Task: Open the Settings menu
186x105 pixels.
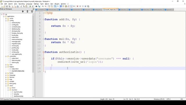Action: [36, 4]
